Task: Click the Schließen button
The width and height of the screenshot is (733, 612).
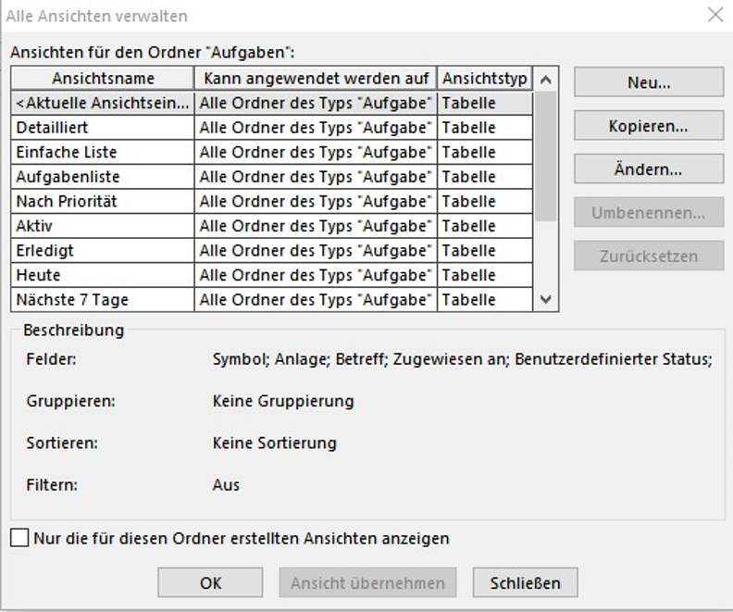Action: pyautogui.click(x=526, y=582)
